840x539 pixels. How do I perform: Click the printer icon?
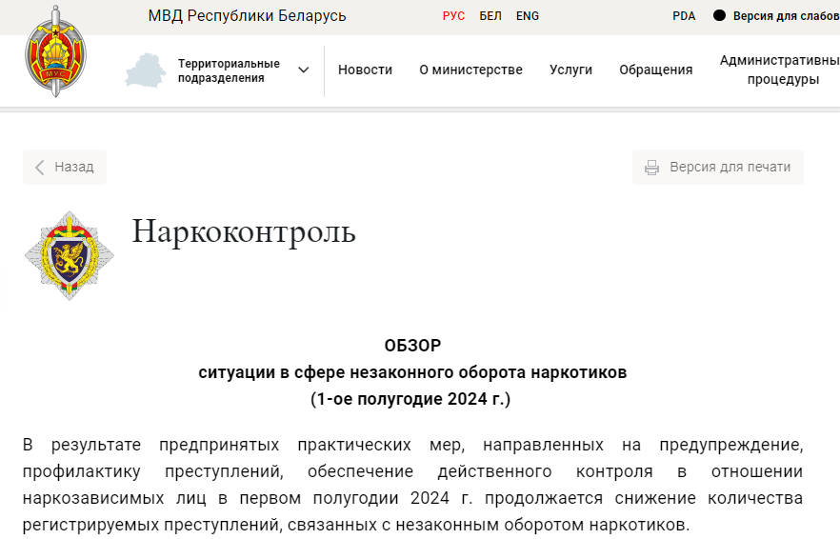coord(651,168)
